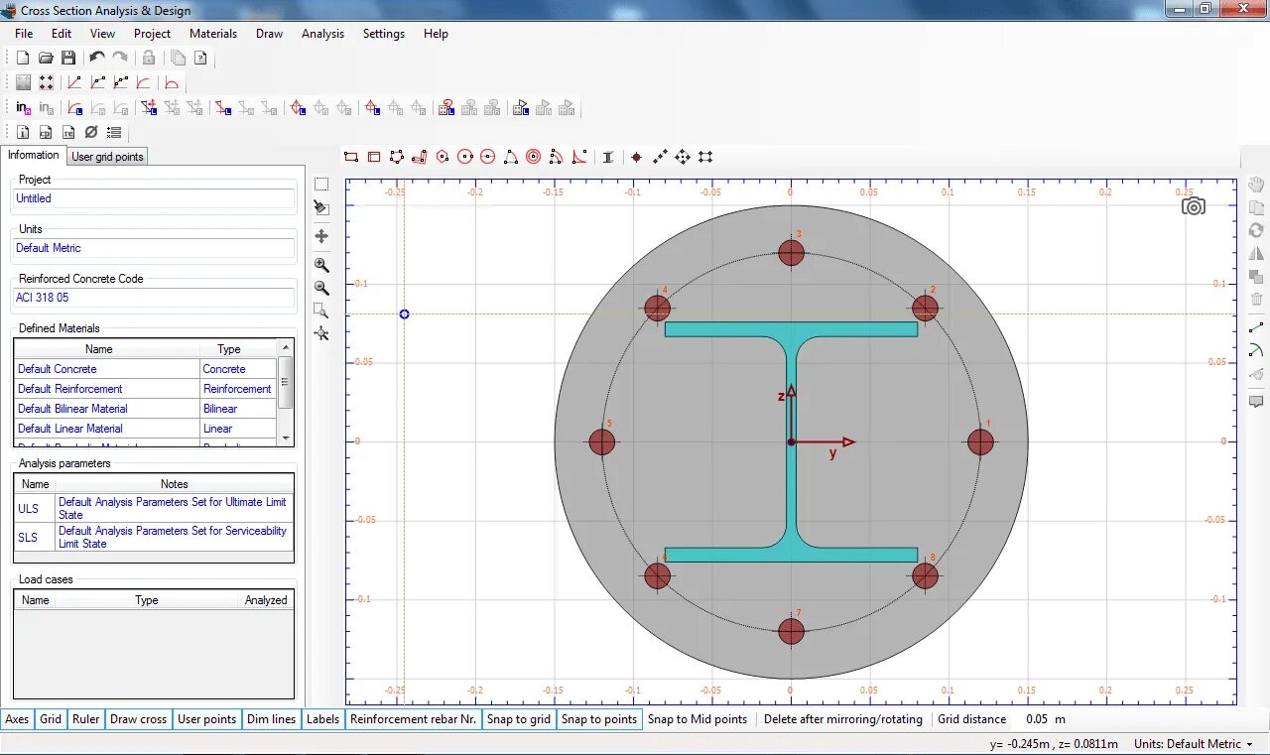This screenshot has height=755, width=1270.
Task: Select rebar number 3 in the section
Action: (x=791, y=252)
